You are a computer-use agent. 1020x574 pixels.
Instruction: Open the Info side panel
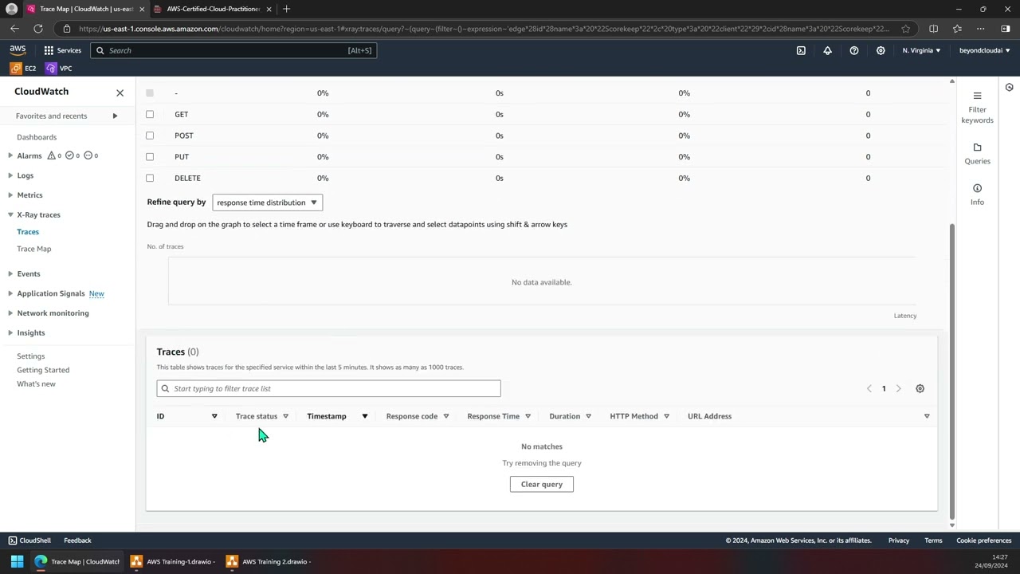977,195
